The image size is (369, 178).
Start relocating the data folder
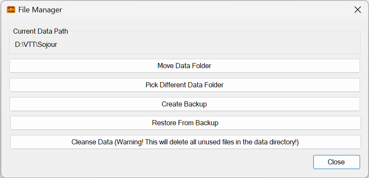pyautogui.click(x=184, y=66)
